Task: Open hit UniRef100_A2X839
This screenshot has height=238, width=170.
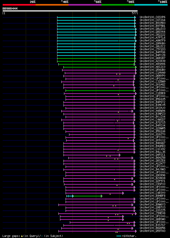Action: [x=152, y=61]
